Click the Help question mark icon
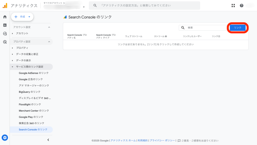The image size is (257, 145). (241, 6)
